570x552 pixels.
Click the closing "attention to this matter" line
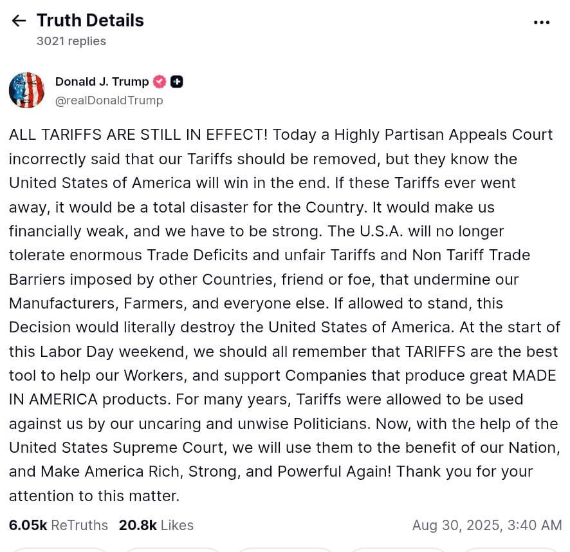[x=94, y=496]
